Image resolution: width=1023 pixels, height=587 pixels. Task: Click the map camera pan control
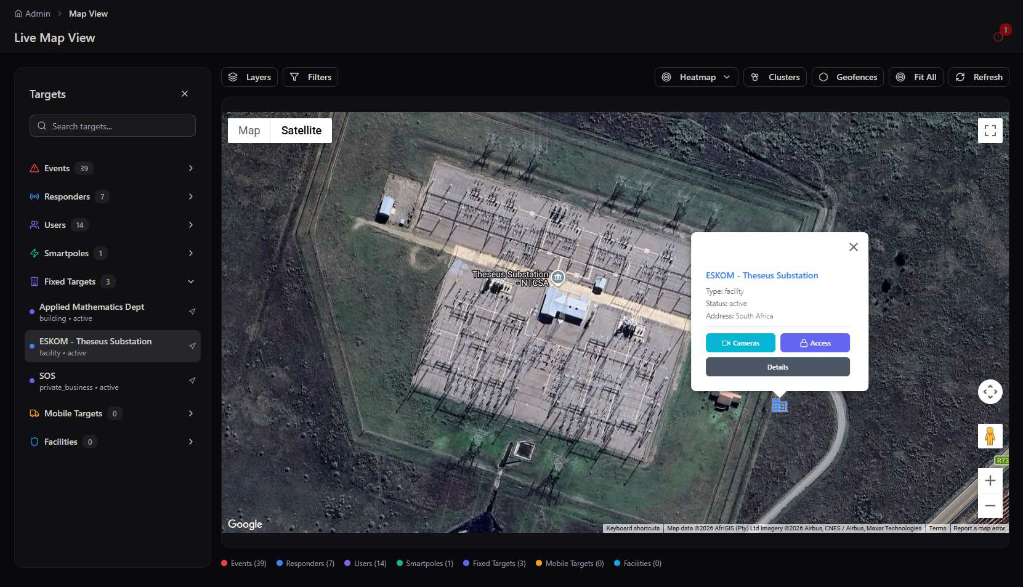click(x=990, y=392)
